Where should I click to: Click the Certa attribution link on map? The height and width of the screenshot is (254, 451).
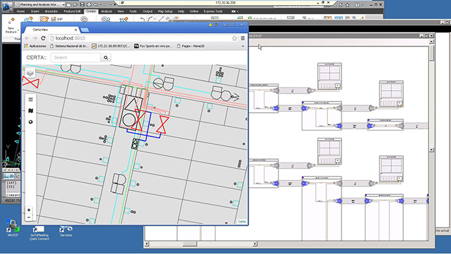(x=242, y=222)
